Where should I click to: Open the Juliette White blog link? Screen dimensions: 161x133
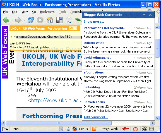(94, 43)
